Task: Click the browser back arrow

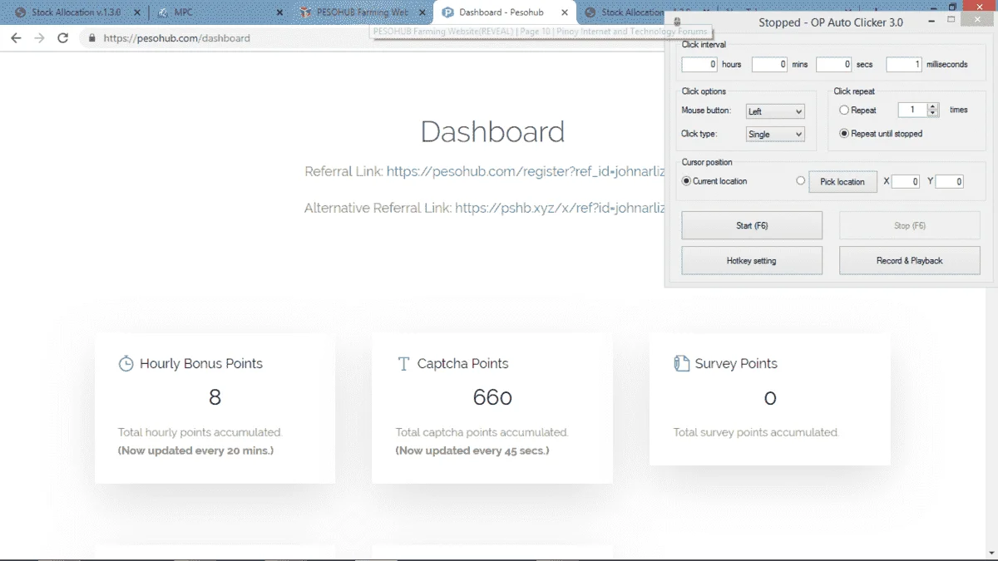Action: (16, 38)
